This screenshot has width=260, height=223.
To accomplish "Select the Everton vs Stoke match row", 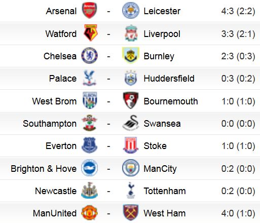I will [130, 146].
